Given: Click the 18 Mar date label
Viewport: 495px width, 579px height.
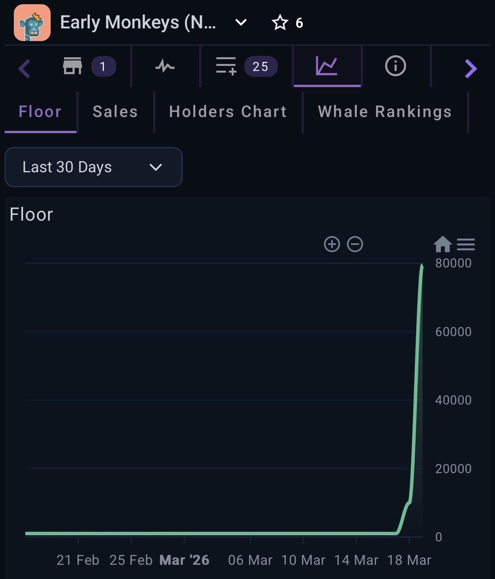Looking at the screenshot, I should coord(409,560).
